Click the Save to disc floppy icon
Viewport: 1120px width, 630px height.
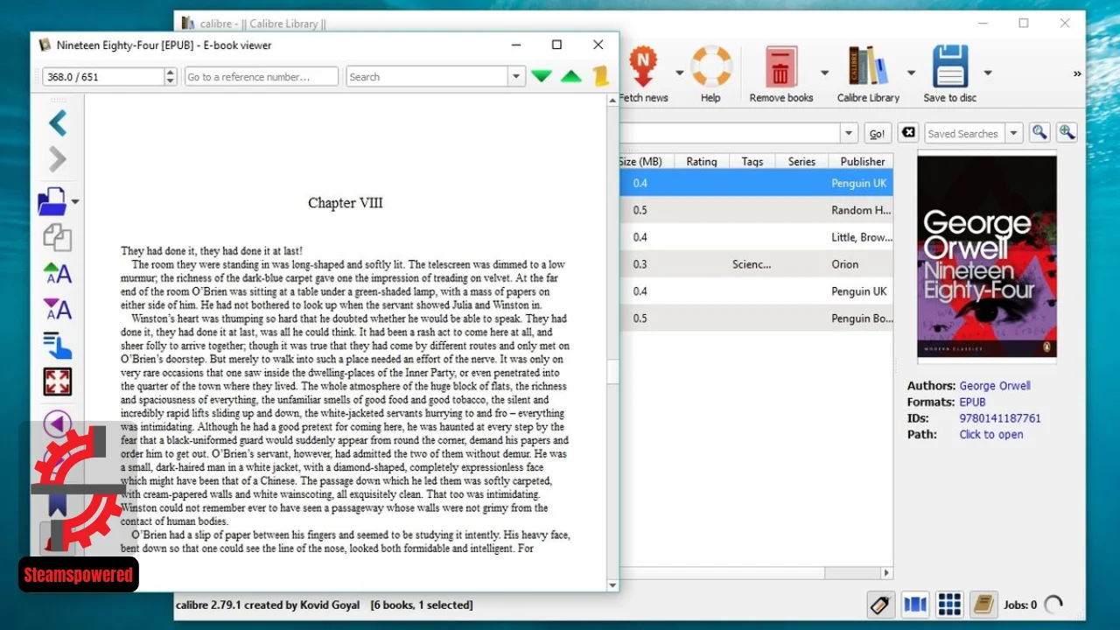950,66
